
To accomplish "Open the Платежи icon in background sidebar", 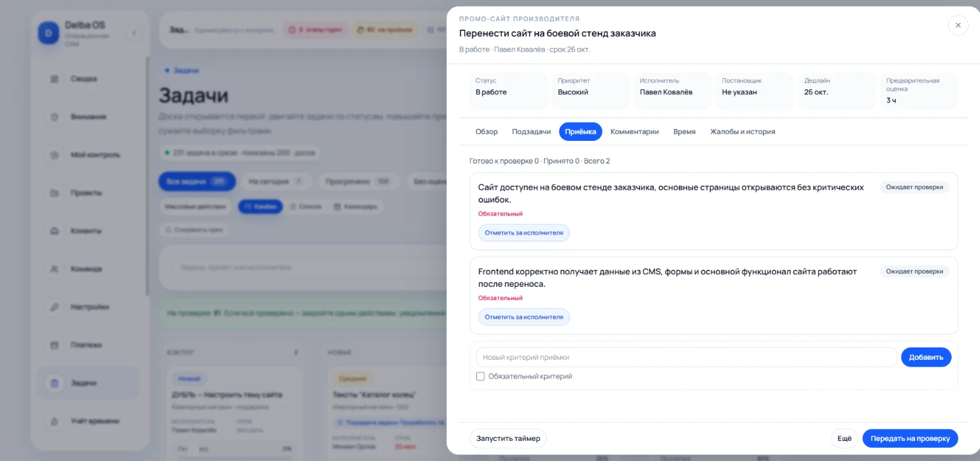I will click(x=54, y=345).
